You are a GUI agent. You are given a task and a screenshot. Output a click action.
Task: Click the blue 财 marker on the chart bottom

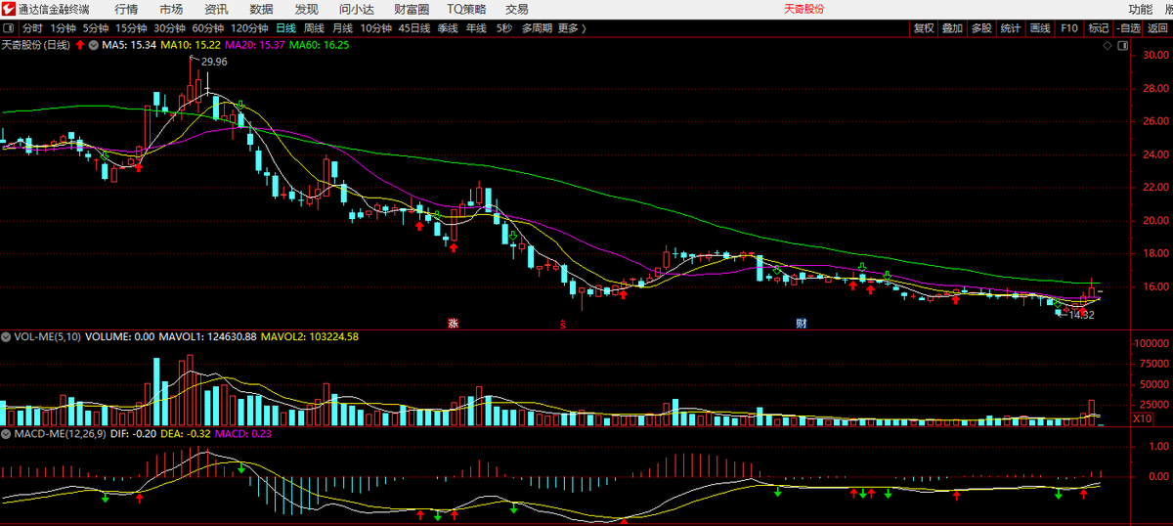point(802,323)
